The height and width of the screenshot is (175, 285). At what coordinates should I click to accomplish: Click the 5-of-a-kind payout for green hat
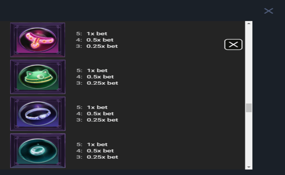[97, 70]
